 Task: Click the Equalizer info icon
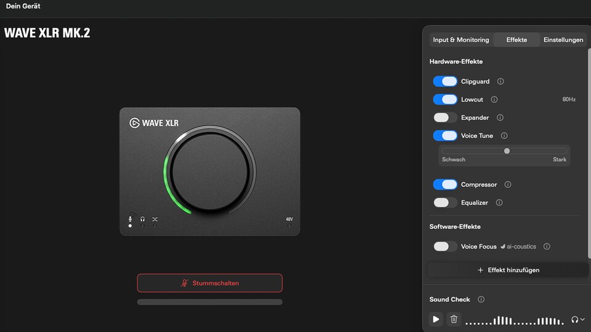coord(499,202)
